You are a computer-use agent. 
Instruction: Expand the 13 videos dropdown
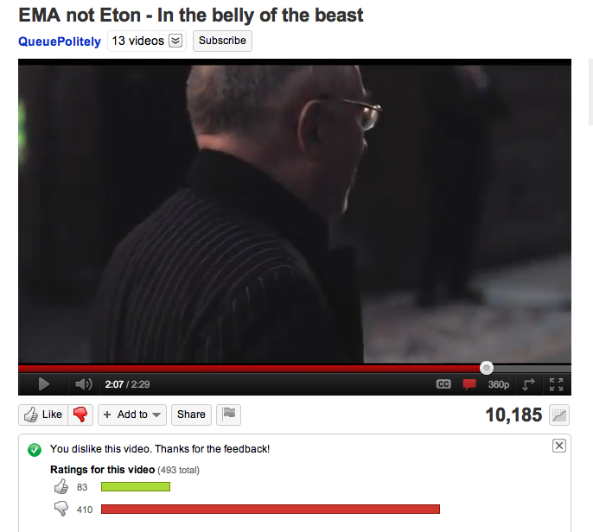(147, 41)
